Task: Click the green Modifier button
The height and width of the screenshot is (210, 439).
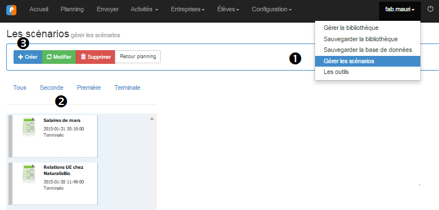Action: (59, 57)
